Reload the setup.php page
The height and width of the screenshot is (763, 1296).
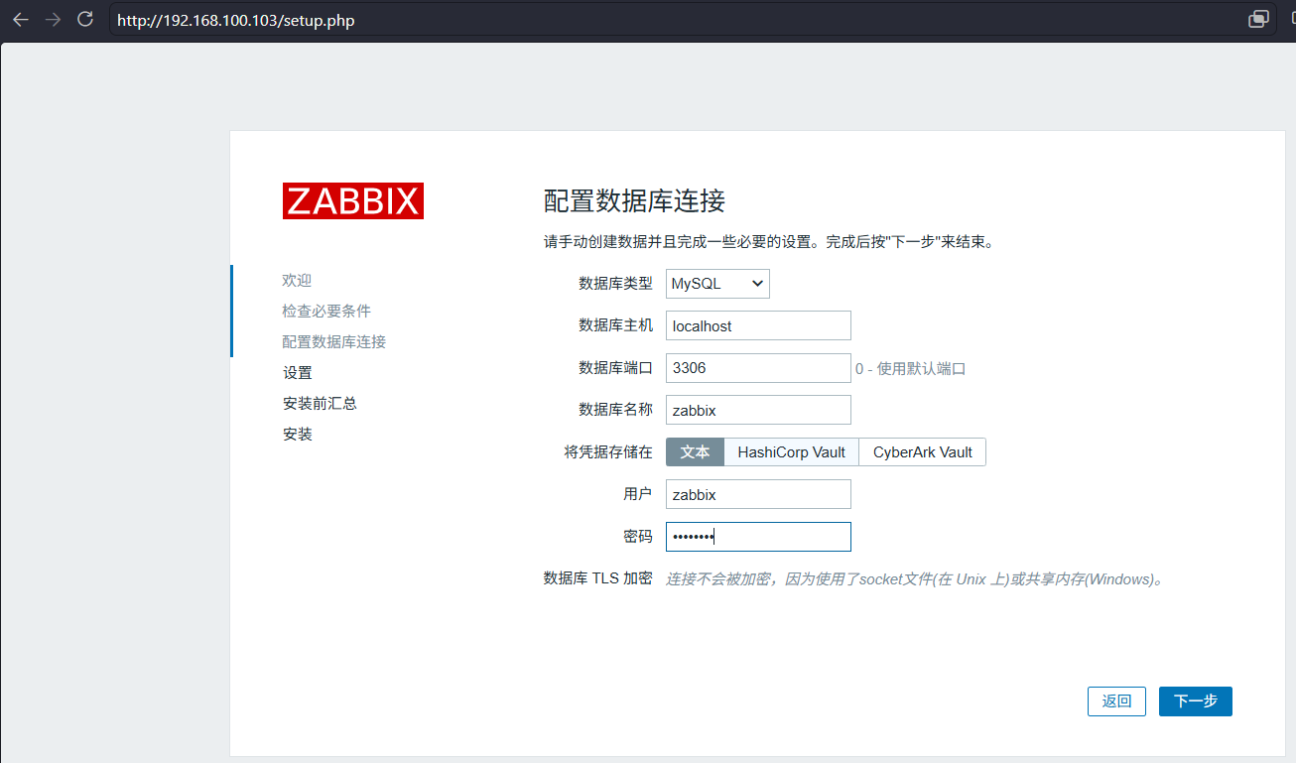tap(85, 20)
